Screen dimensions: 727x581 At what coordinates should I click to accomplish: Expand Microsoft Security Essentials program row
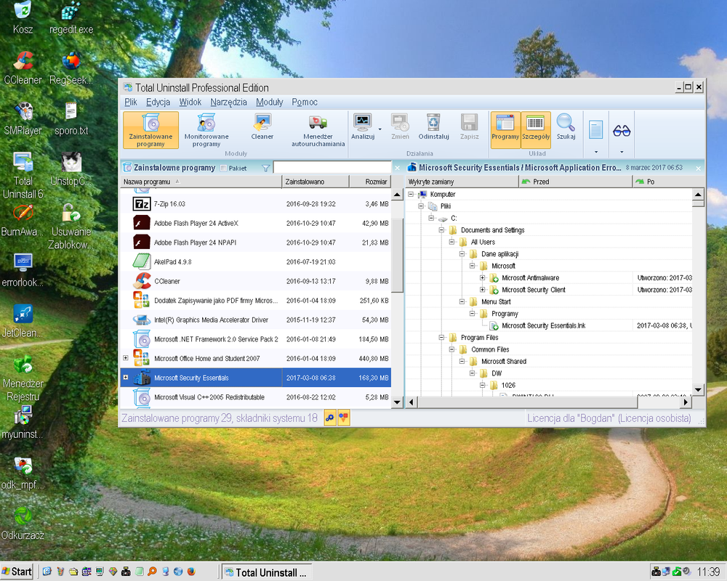[x=126, y=377]
